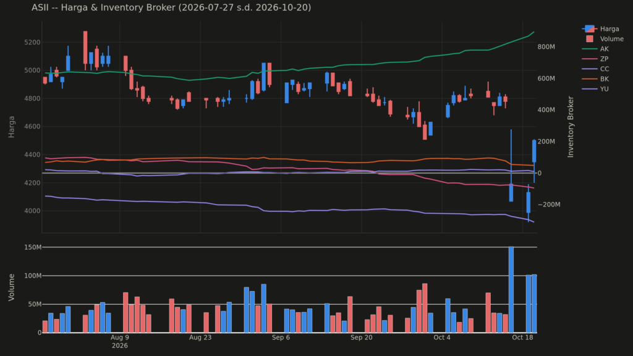The width and height of the screenshot is (633, 356).
Task: Click the 5200 price tick label
Action: point(32,43)
